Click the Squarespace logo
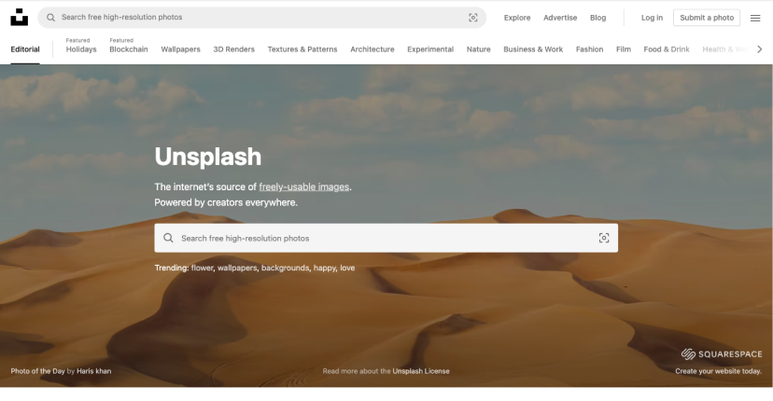This screenshot has width=773, height=401. point(722,353)
